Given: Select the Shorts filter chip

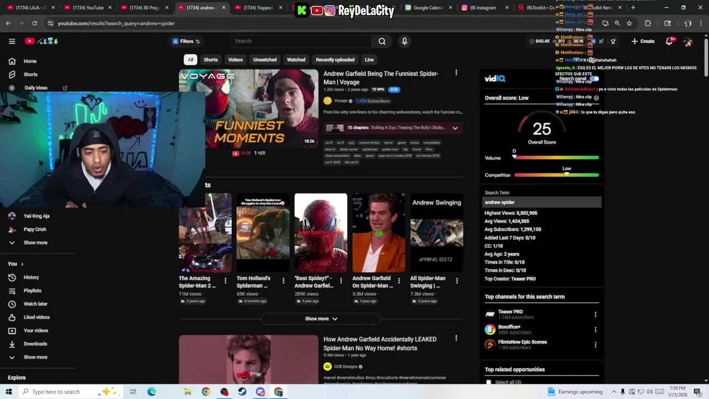Looking at the screenshot, I should point(210,60).
